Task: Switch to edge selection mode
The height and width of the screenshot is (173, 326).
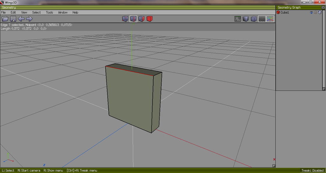Action: [x=133, y=19]
